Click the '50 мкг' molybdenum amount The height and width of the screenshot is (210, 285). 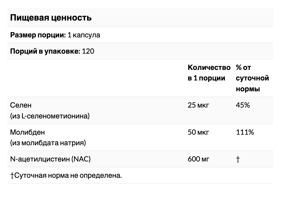[x=198, y=132]
